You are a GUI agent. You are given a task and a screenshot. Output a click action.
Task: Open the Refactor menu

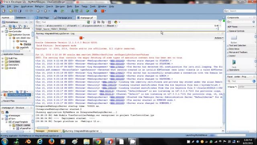coord(39,6)
